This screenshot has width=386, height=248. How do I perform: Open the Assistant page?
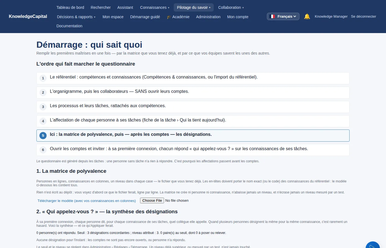tap(125, 7)
